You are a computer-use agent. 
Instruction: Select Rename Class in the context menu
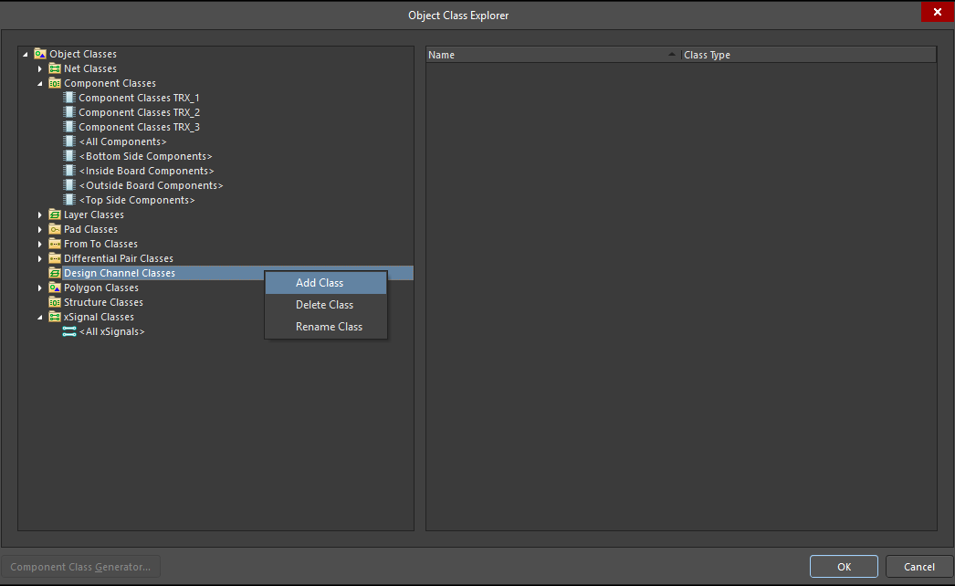coord(319,326)
